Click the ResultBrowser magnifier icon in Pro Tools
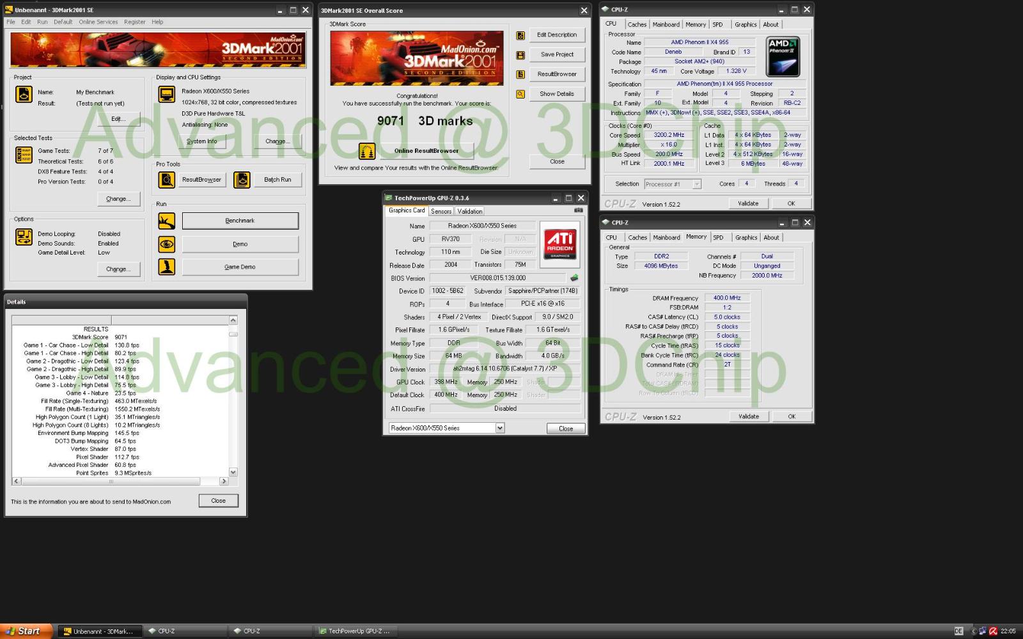Viewport: 1023px width, 639px height. (x=166, y=180)
